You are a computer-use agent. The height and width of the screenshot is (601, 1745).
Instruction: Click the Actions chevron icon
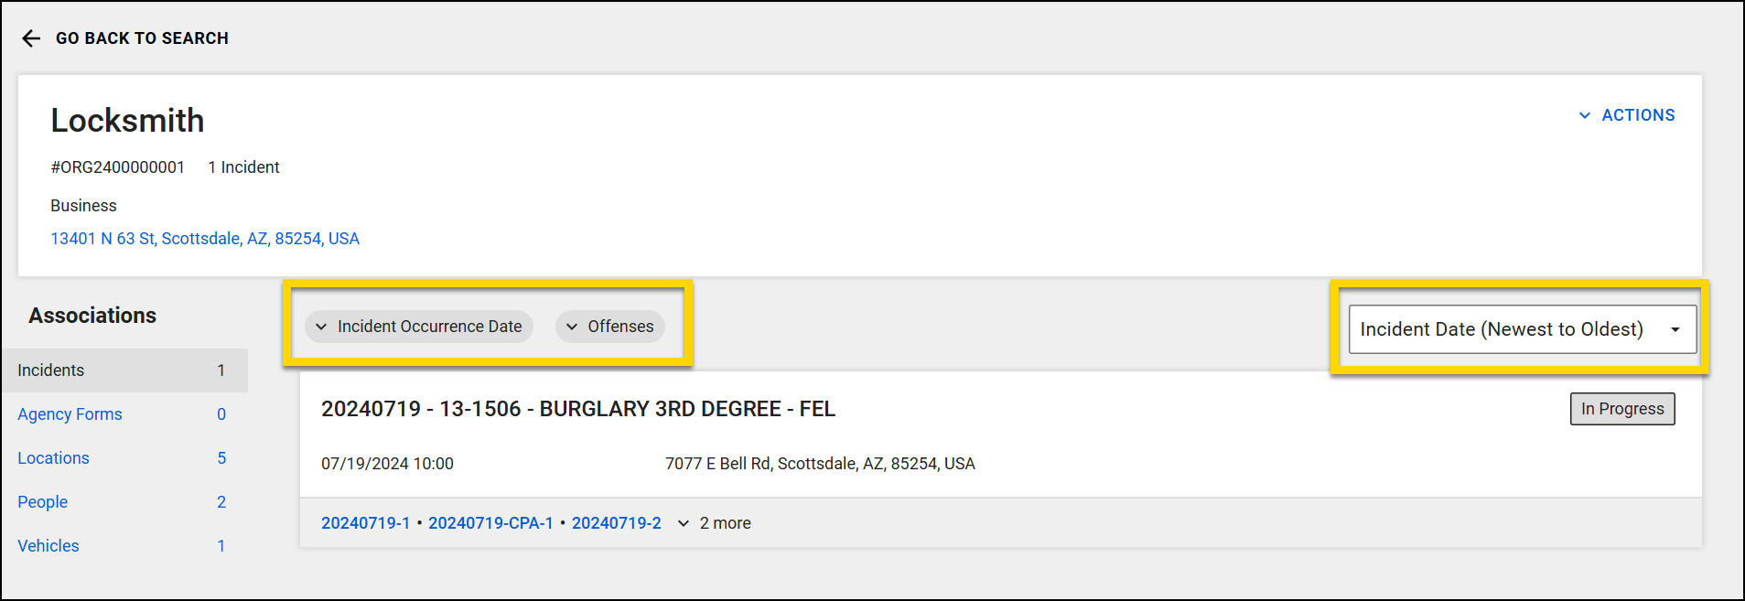[1585, 115]
